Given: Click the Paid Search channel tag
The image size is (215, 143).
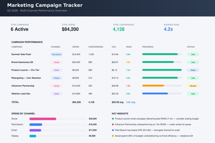Looking at the screenshot, I should point(57,54).
